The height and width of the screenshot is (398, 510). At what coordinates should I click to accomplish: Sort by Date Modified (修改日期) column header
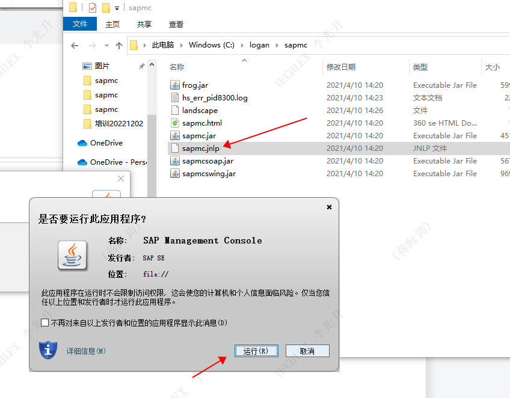pyautogui.click(x=341, y=67)
